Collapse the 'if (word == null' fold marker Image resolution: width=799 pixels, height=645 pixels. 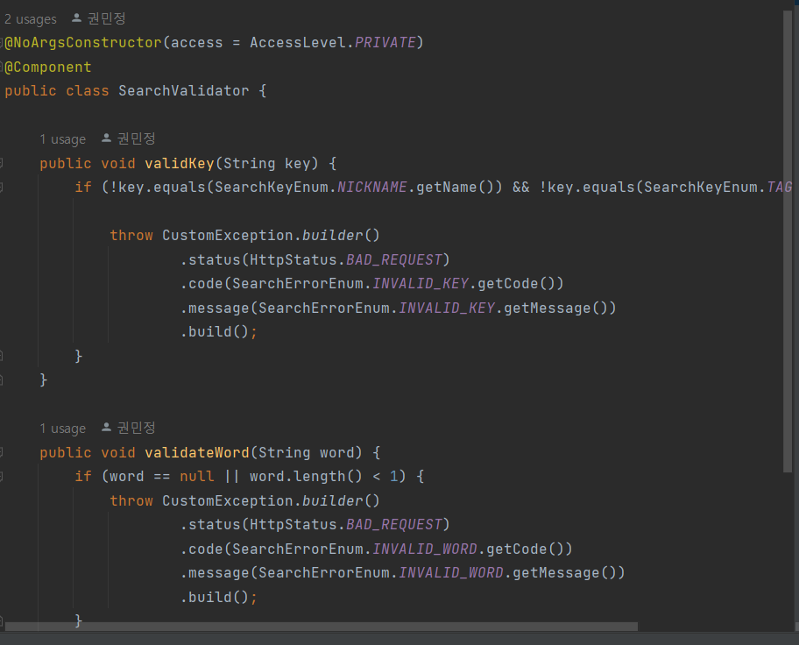click(x=2, y=476)
